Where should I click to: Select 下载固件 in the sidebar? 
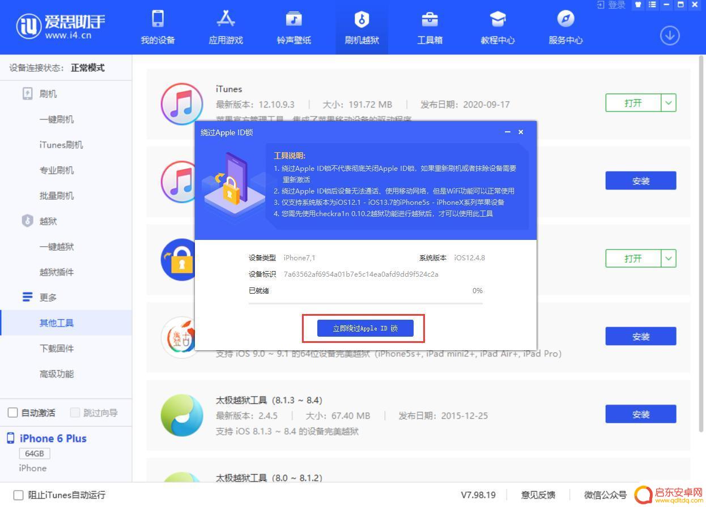click(x=57, y=349)
